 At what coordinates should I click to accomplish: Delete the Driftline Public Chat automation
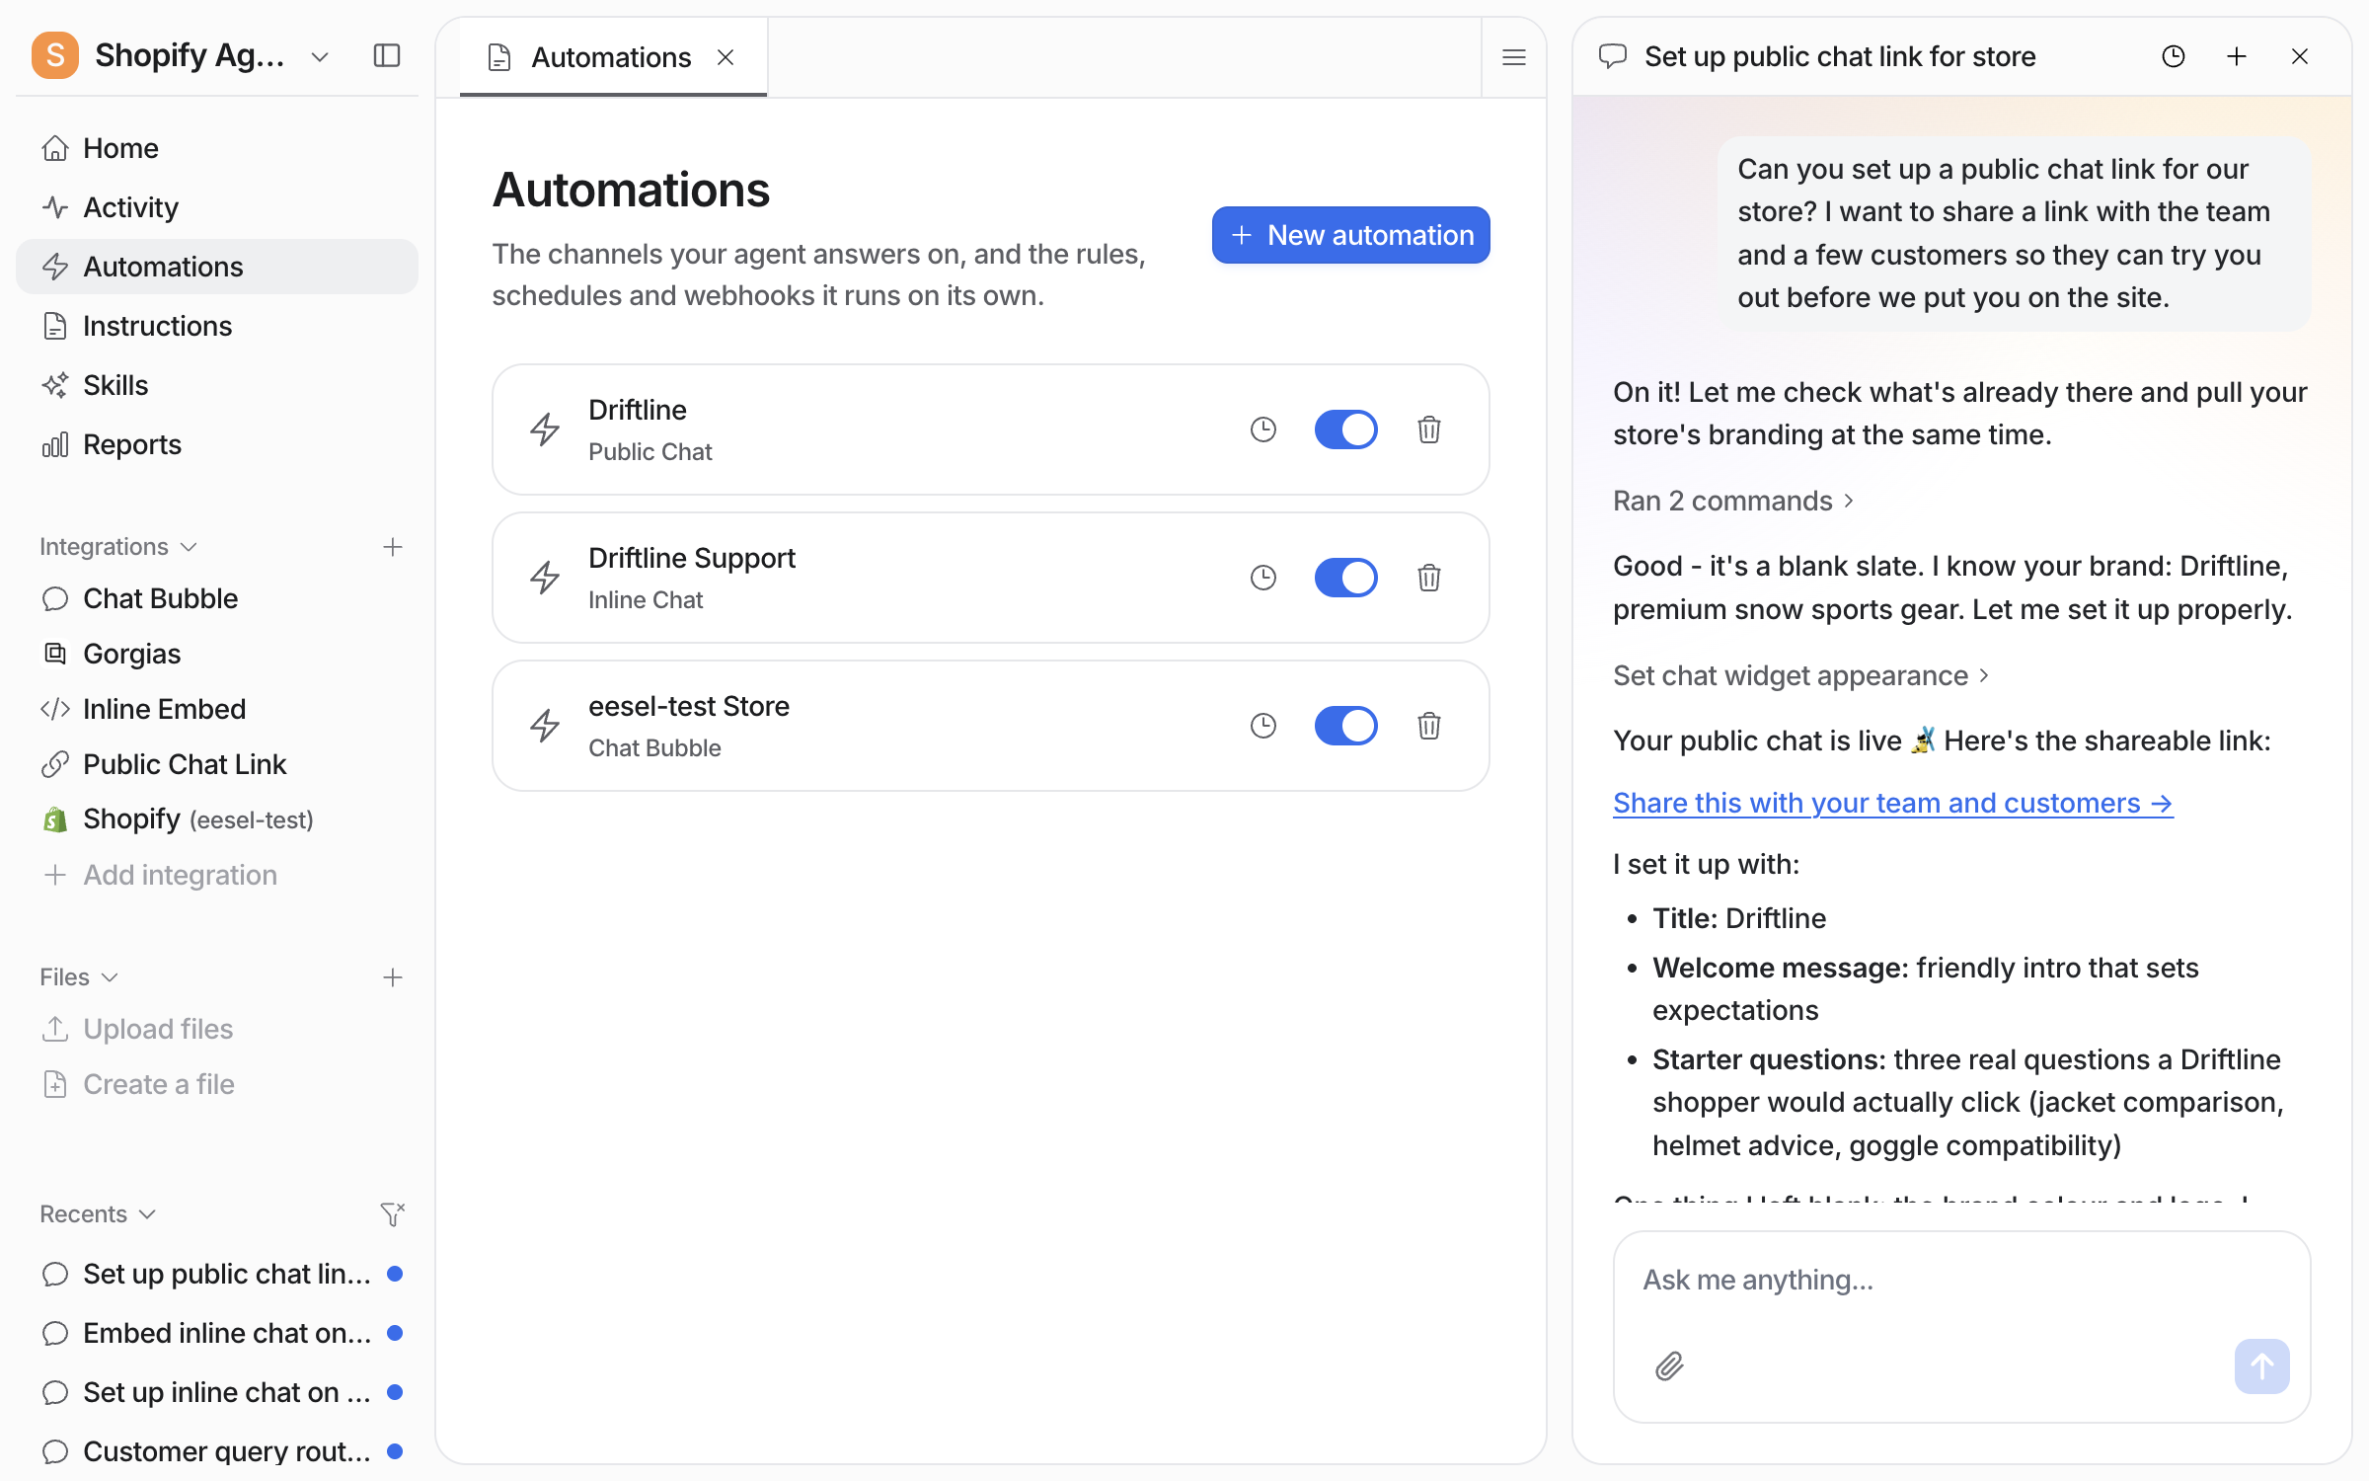[1429, 429]
